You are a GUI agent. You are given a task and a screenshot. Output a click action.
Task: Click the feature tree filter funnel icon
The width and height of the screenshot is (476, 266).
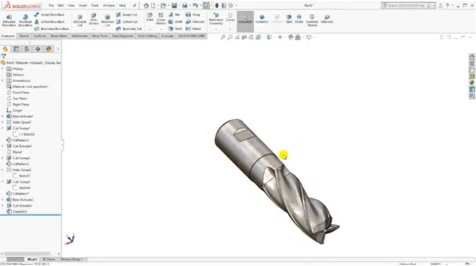click(4, 56)
